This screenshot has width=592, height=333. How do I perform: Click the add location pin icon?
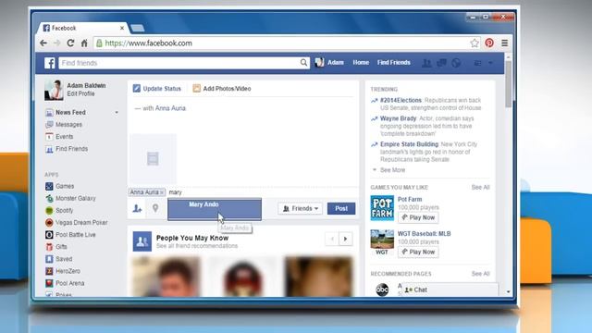click(155, 208)
